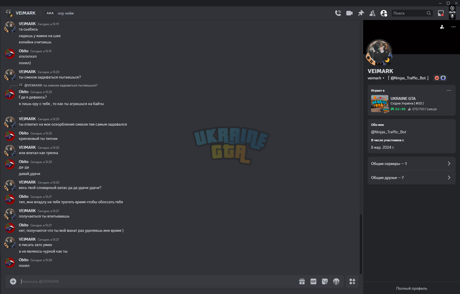Click VEIMARK avatar on 15:20 message
The width and height of the screenshot is (460, 294).
point(10,75)
